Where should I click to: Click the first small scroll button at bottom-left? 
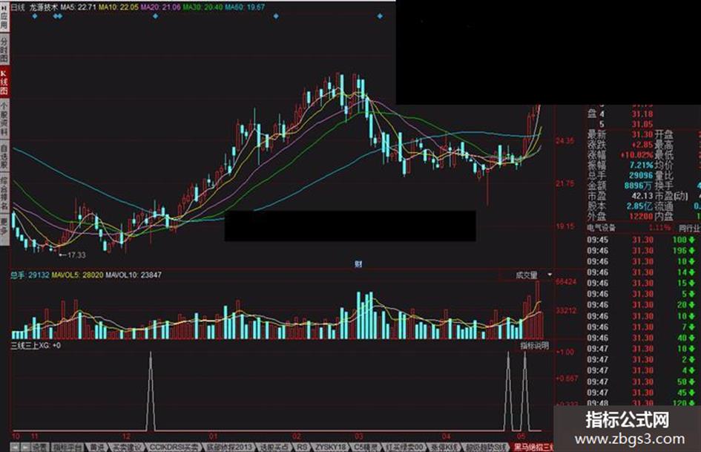[x=15, y=447]
